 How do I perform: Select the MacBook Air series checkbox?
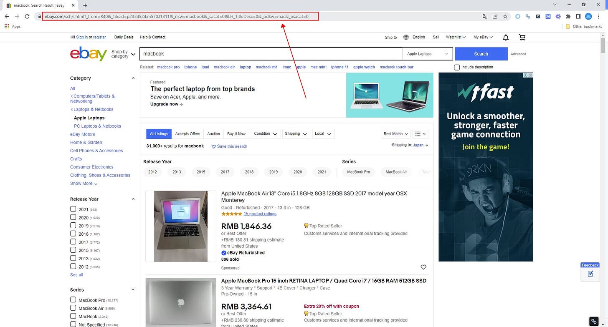(73, 308)
